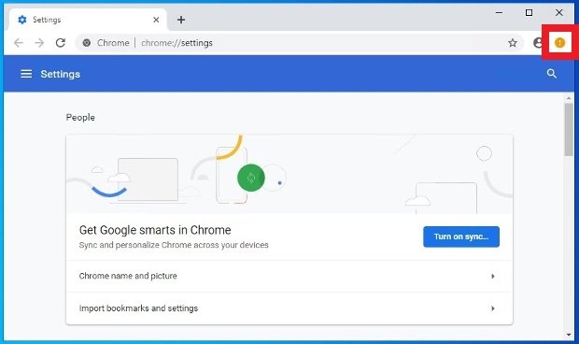Click the vertical scrollbar thumb

coord(569,129)
